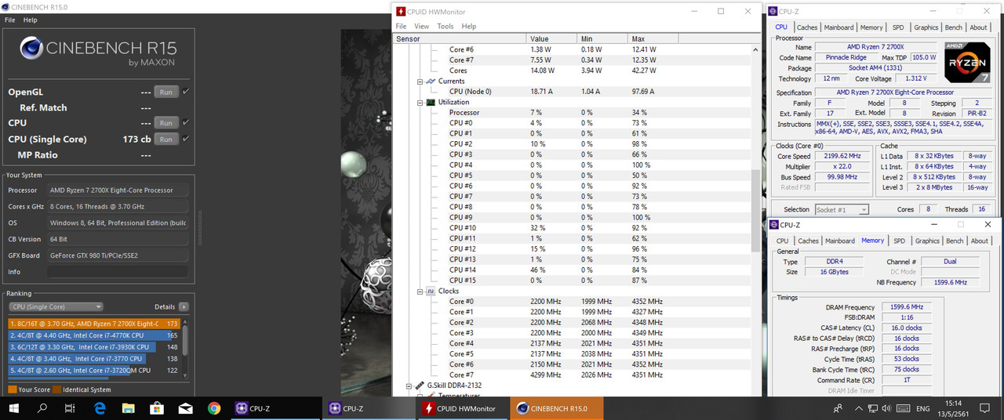Open the Ranking CPU (Single Core) dropdown
The image size is (1004, 420).
[x=56, y=307]
